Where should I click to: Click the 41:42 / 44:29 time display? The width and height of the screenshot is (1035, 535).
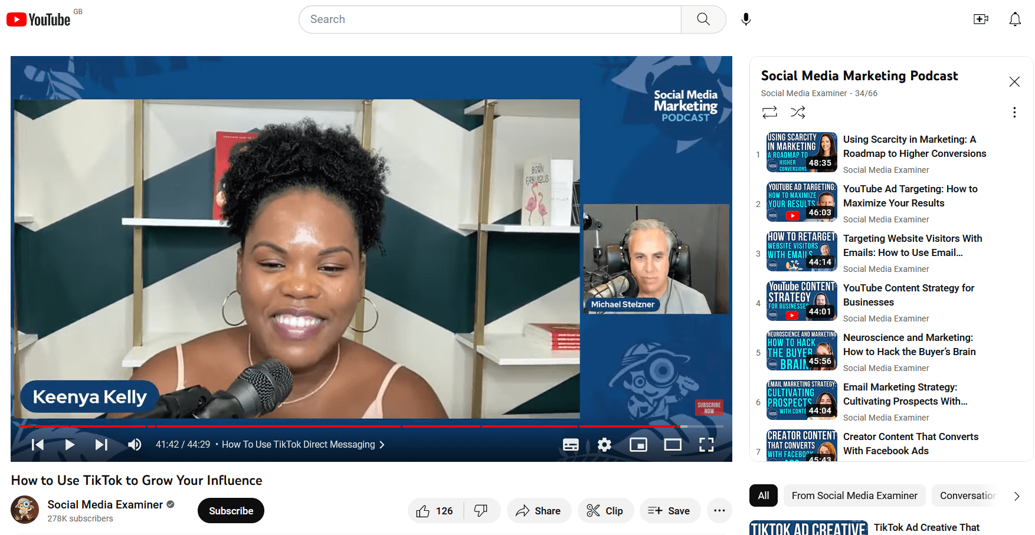coord(183,445)
